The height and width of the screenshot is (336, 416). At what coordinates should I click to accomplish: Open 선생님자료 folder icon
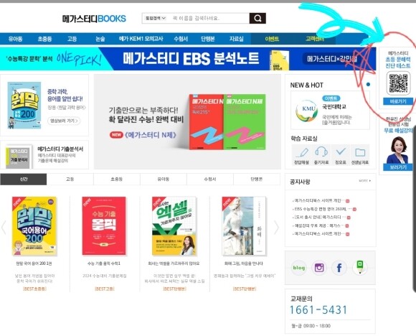click(360, 155)
